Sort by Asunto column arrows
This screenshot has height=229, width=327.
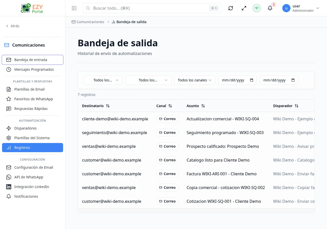(x=203, y=106)
